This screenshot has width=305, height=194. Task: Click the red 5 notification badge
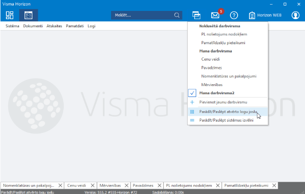pos(221,11)
